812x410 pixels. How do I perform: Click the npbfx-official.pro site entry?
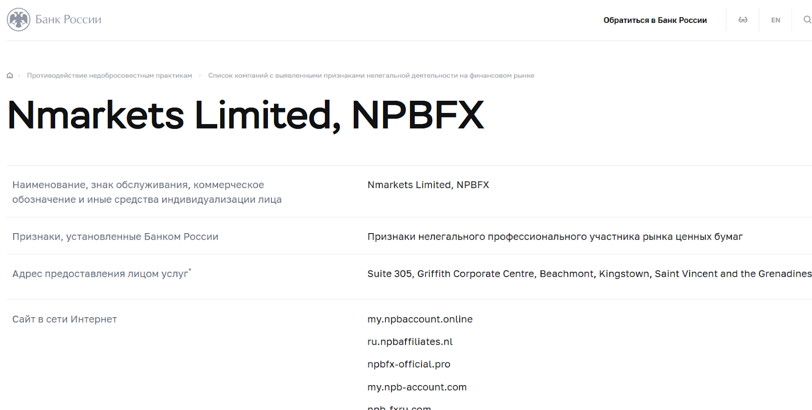click(409, 364)
